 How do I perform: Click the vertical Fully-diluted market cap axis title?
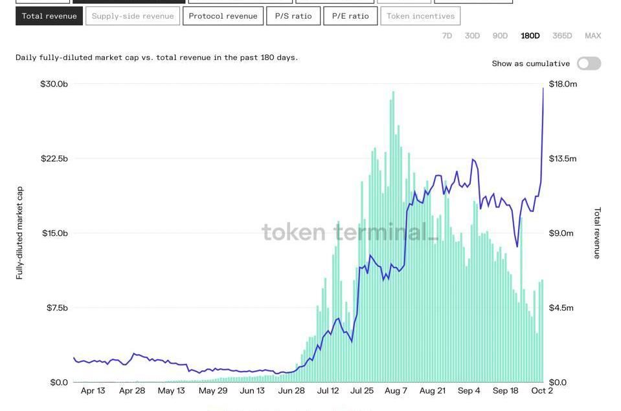[19, 233]
